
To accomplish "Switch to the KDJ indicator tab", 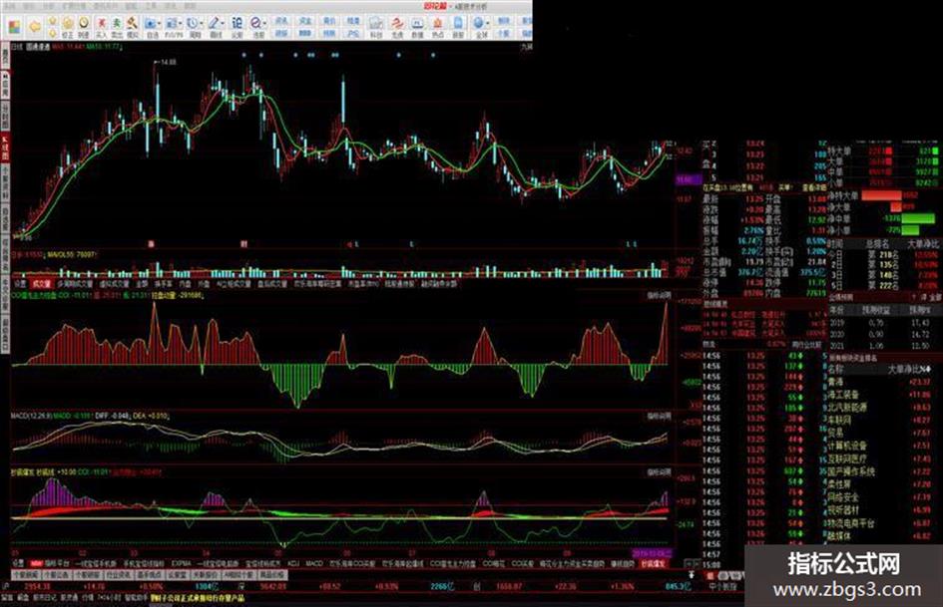I will [293, 564].
